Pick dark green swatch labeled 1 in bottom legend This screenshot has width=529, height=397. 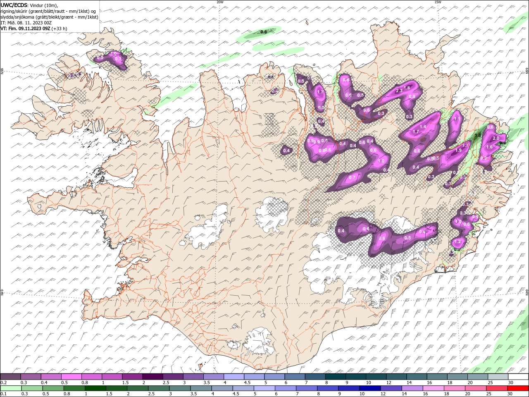pyautogui.click(x=95, y=388)
